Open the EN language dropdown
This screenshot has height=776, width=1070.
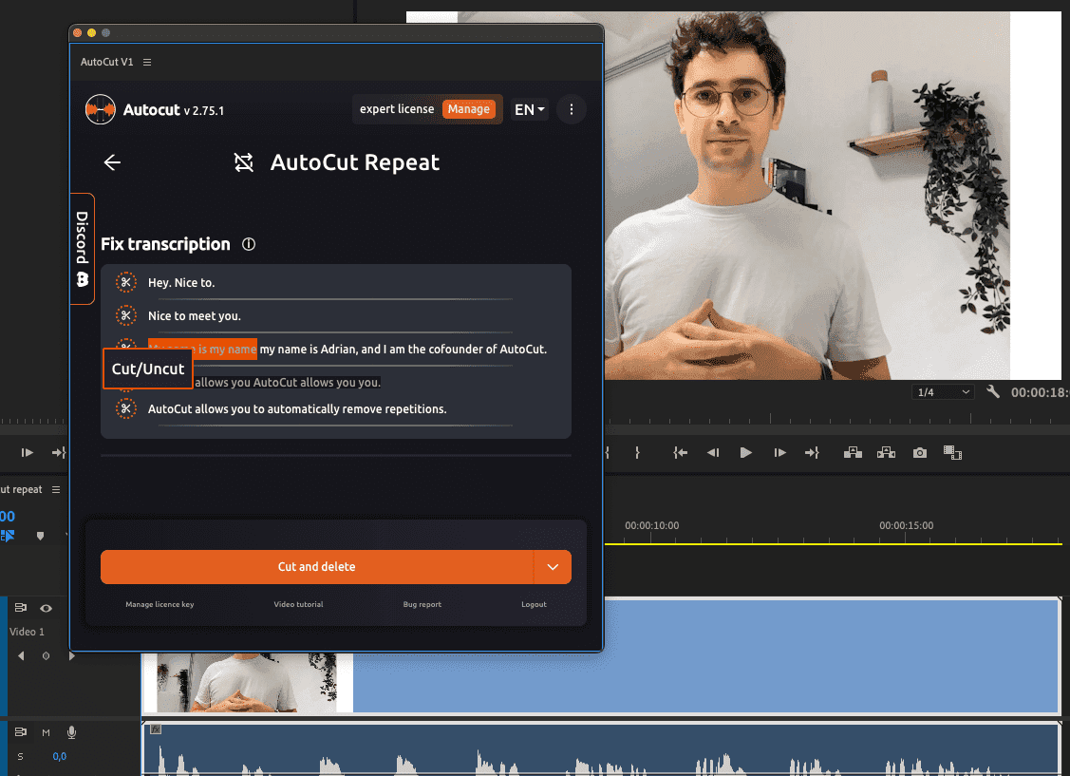point(530,110)
